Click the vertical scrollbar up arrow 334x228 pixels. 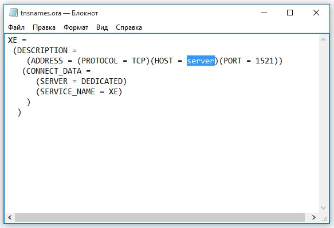point(323,39)
